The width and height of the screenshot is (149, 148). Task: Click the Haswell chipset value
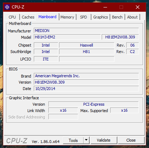click(x=86, y=45)
